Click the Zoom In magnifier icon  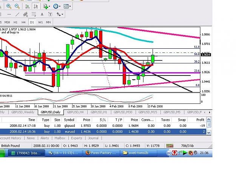tap(9, 6)
